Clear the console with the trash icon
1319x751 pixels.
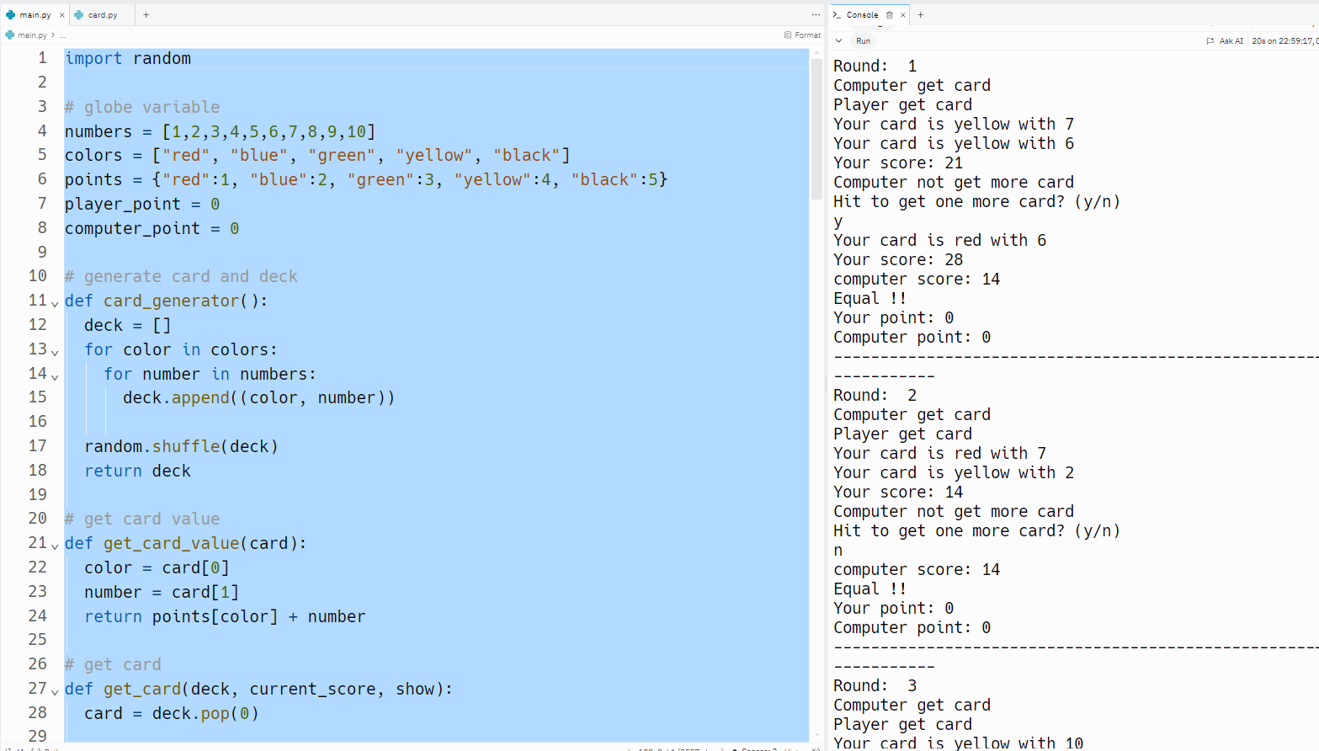[x=889, y=15]
